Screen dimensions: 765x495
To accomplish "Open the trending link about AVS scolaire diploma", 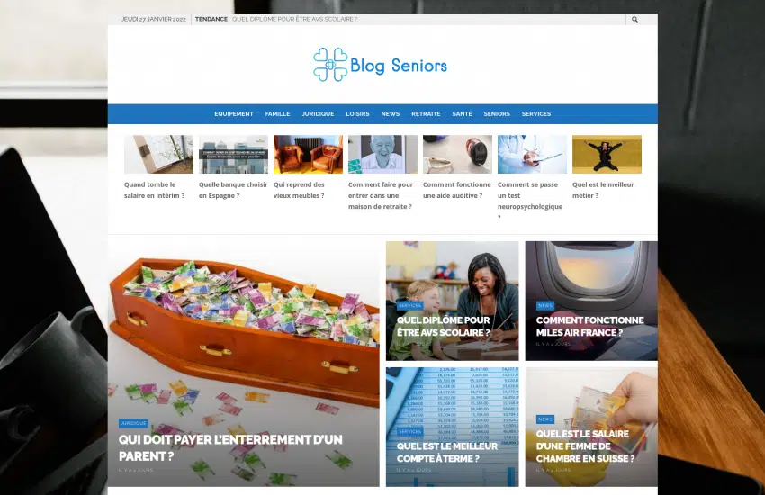I will [x=294, y=20].
